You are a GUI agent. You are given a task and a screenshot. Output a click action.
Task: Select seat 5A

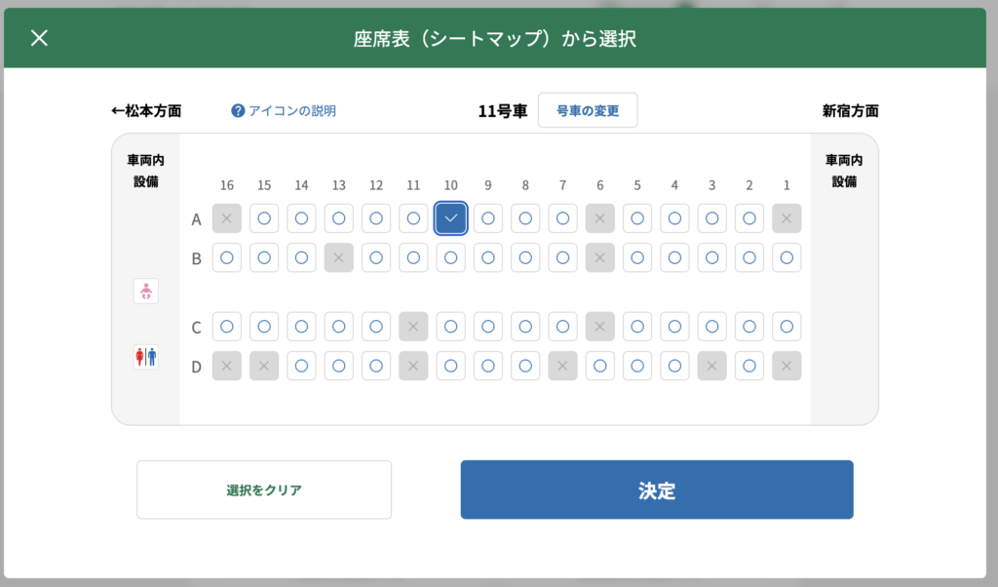tap(637, 219)
